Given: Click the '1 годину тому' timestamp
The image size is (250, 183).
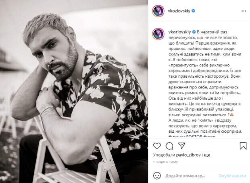Looking at the screenshot, I should 165,162.
